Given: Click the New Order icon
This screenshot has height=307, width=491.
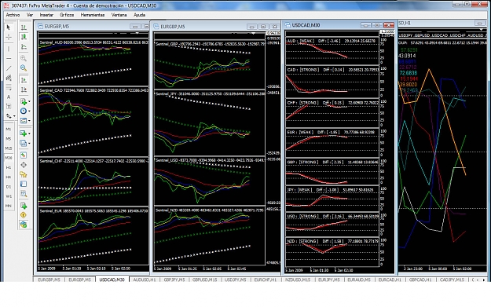Looking at the screenshot, I should (x=24, y=206).
